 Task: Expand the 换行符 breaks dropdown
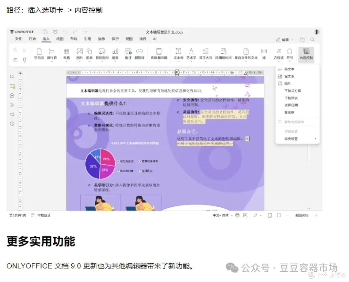pos(52,61)
